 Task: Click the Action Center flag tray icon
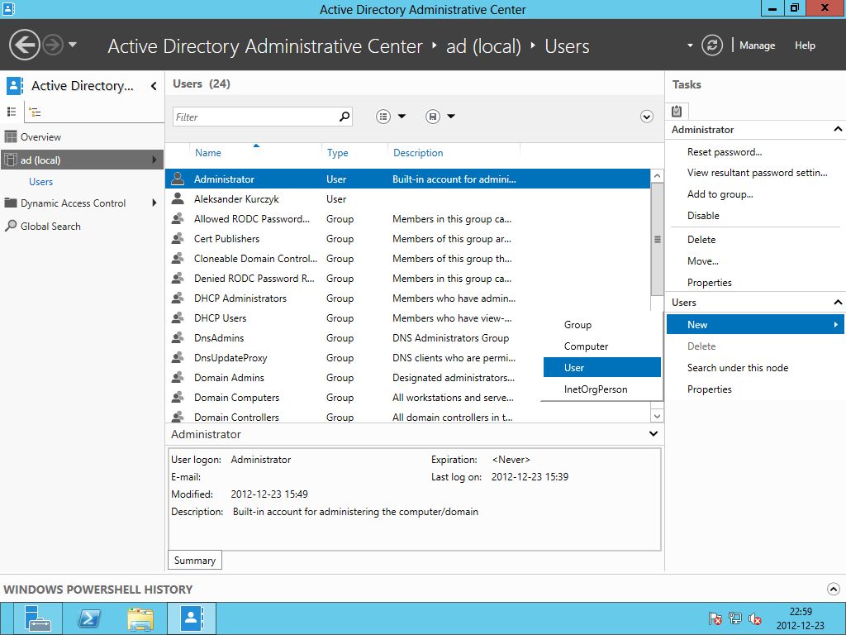[x=715, y=618]
